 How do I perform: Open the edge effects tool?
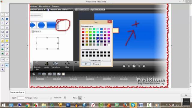(3, 54)
